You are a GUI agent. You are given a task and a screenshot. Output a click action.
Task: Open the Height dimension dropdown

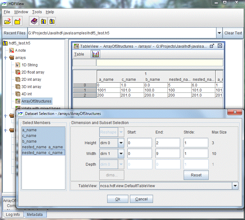(x=121, y=143)
